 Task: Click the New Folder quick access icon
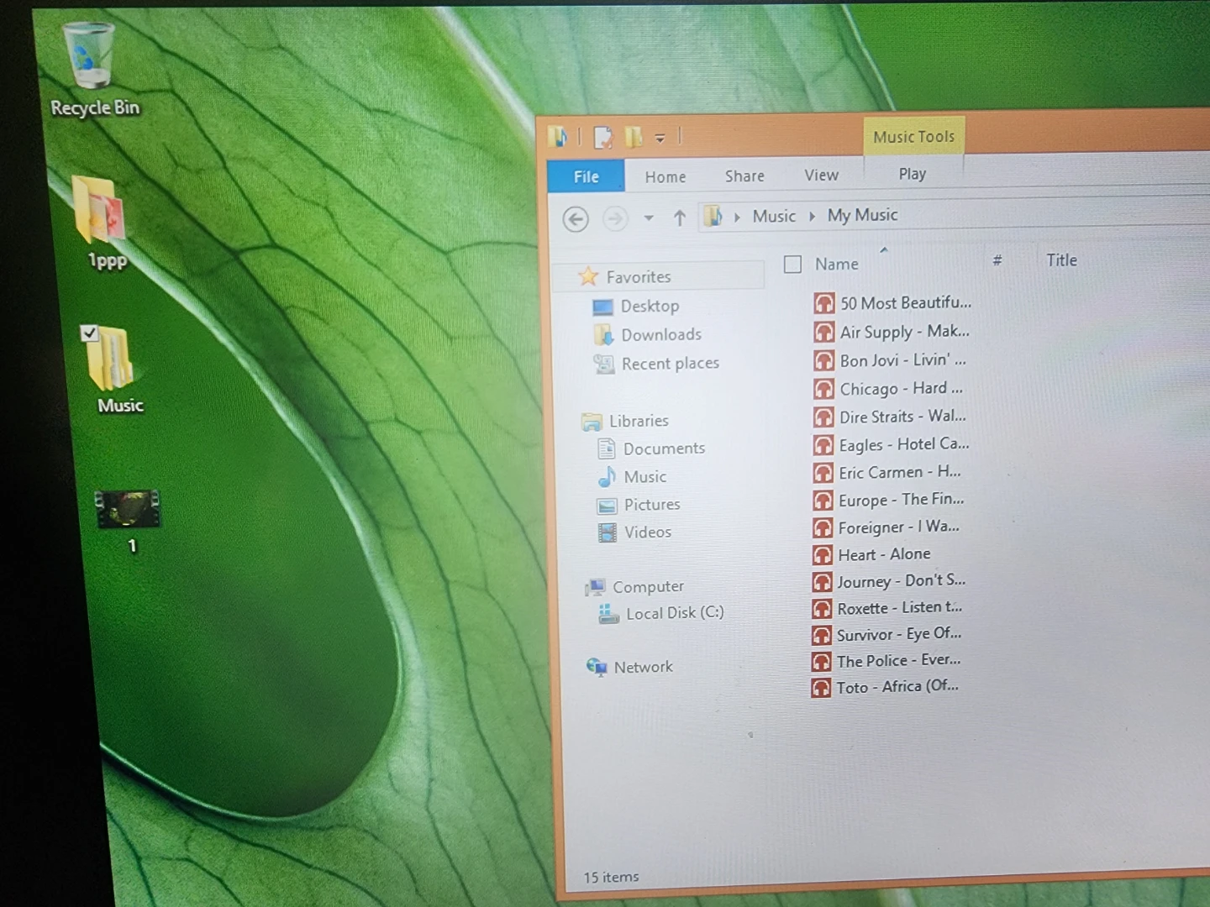click(x=634, y=137)
